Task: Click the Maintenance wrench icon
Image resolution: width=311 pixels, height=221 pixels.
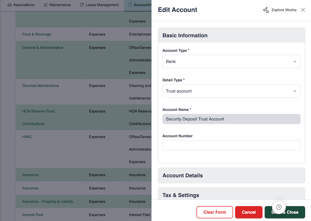Action: [x=46, y=5]
